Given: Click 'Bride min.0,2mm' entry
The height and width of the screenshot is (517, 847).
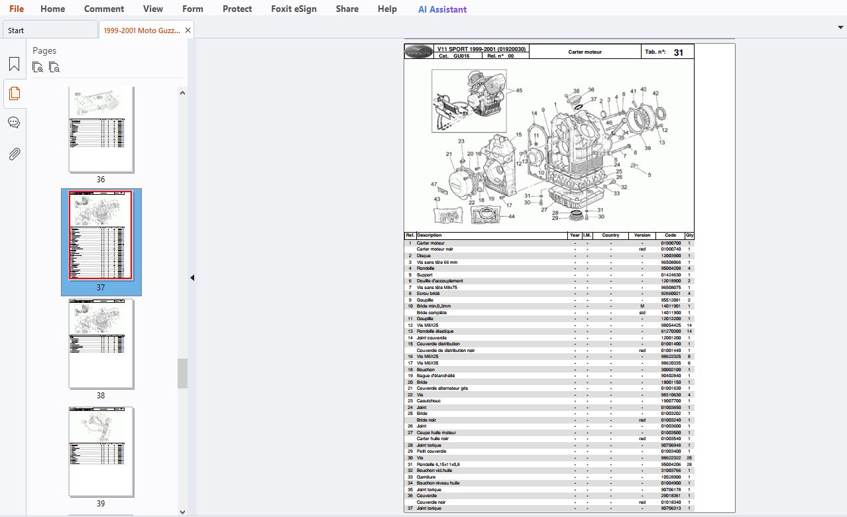Looking at the screenshot, I should (433, 306).
